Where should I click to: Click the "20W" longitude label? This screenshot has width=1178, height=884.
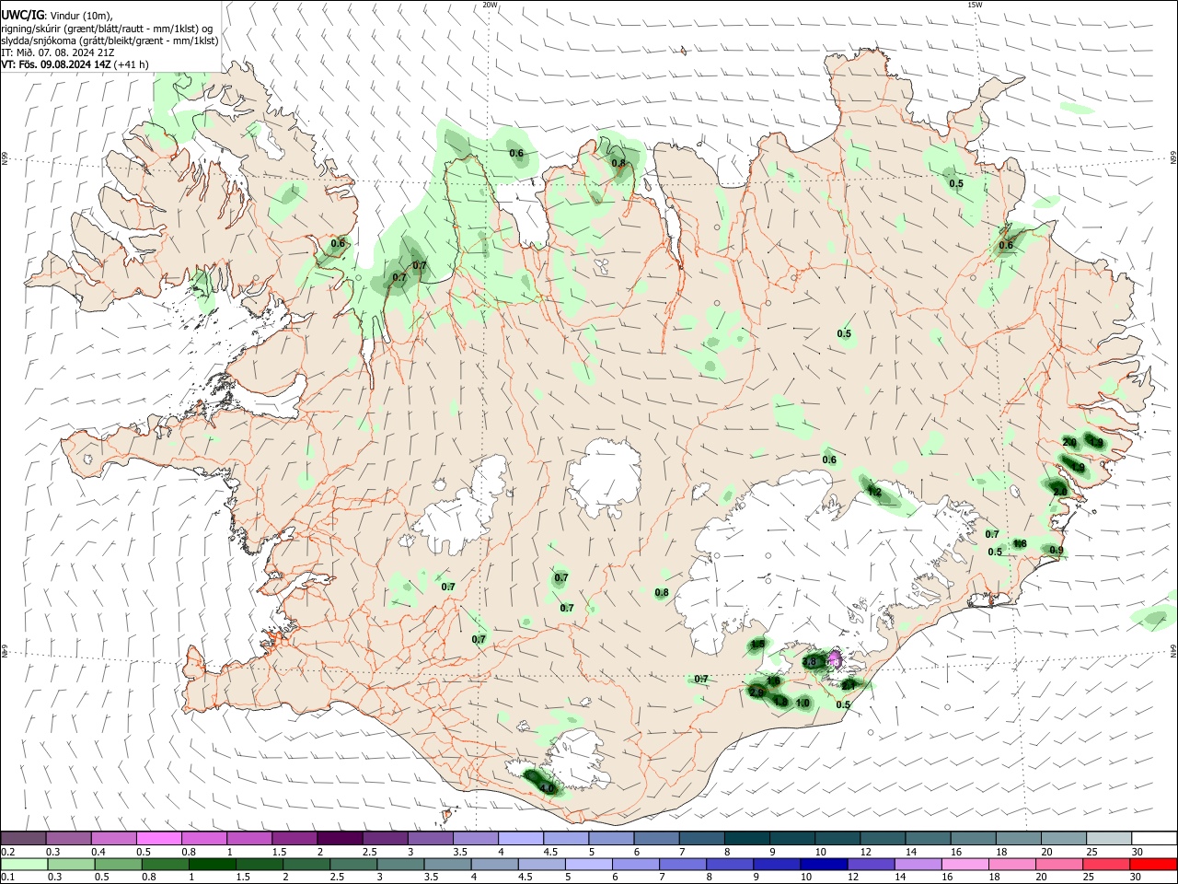coord(490,5)
